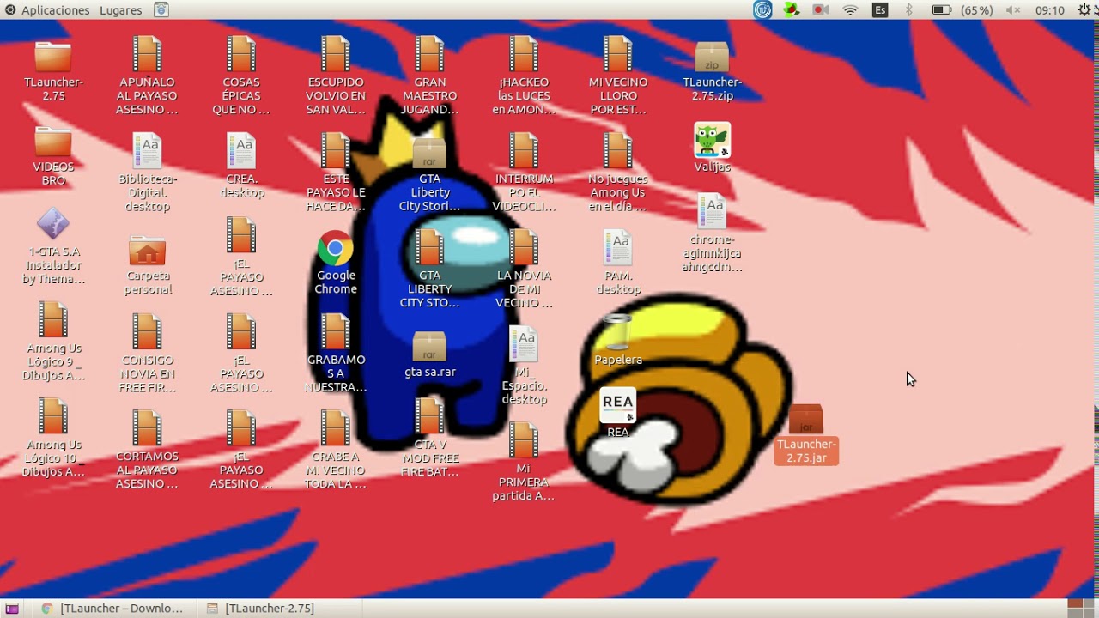
Task: Select the TLauncher-2.75.jar file
Action: pyautogui.click(x=805, y=420)
